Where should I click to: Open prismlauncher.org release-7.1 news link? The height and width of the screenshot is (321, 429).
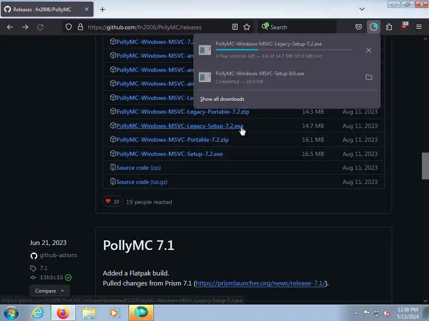tap(261, 283)
